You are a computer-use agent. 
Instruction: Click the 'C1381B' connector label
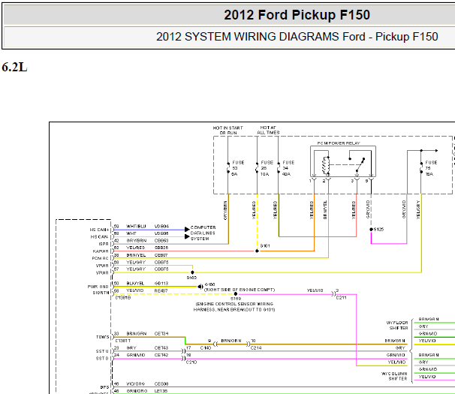tap(123, 298)
